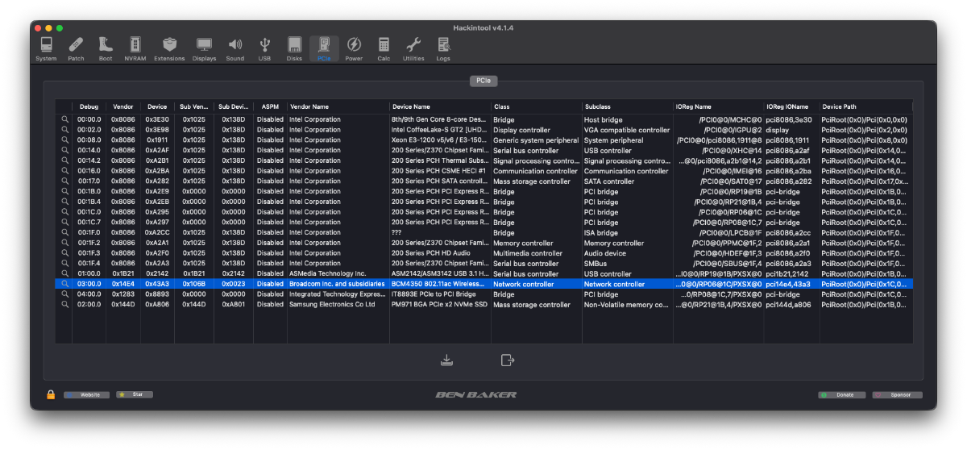Select 'Integrated Technology Expres...' vendor cell

338,294
